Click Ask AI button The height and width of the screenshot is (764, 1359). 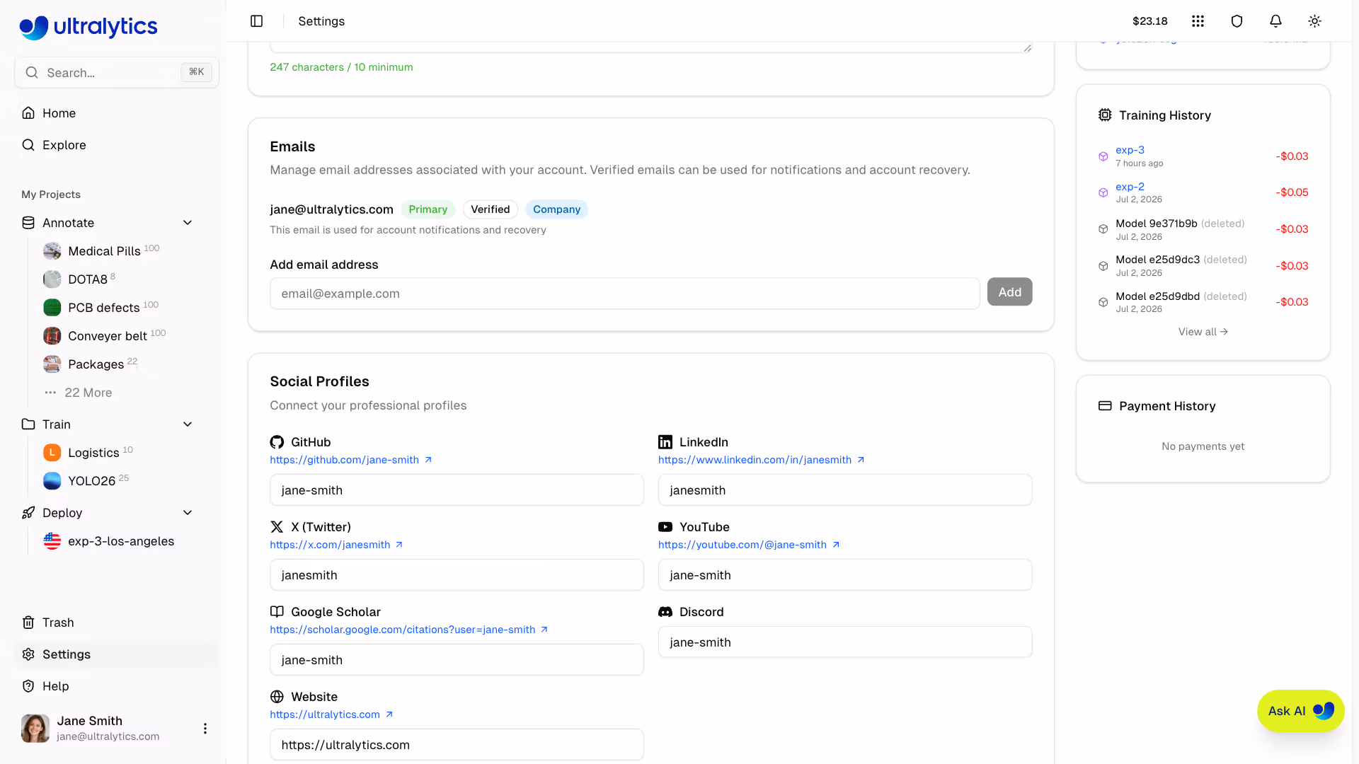tap(1300, 711)
